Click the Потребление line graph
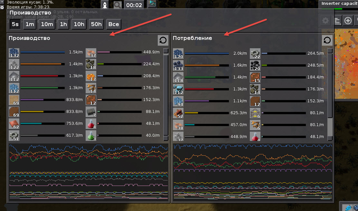 point(253,172)
